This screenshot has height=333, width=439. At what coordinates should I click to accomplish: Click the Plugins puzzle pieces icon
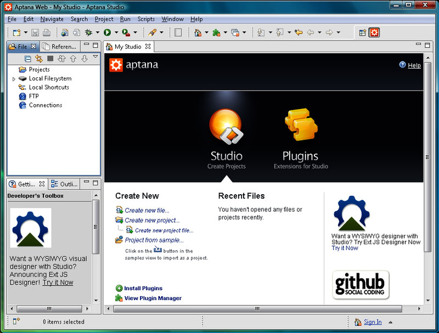301,126
